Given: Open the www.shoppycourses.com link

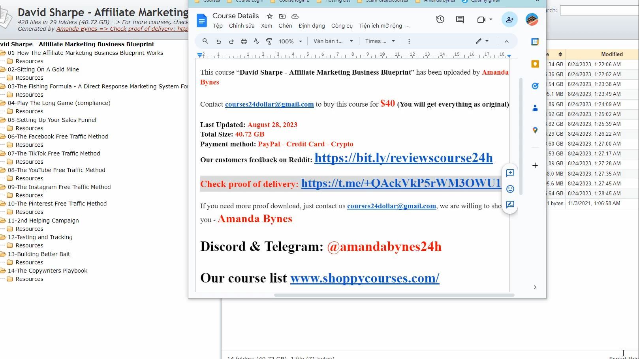Looking at the screenshot, I should (365, 278).
